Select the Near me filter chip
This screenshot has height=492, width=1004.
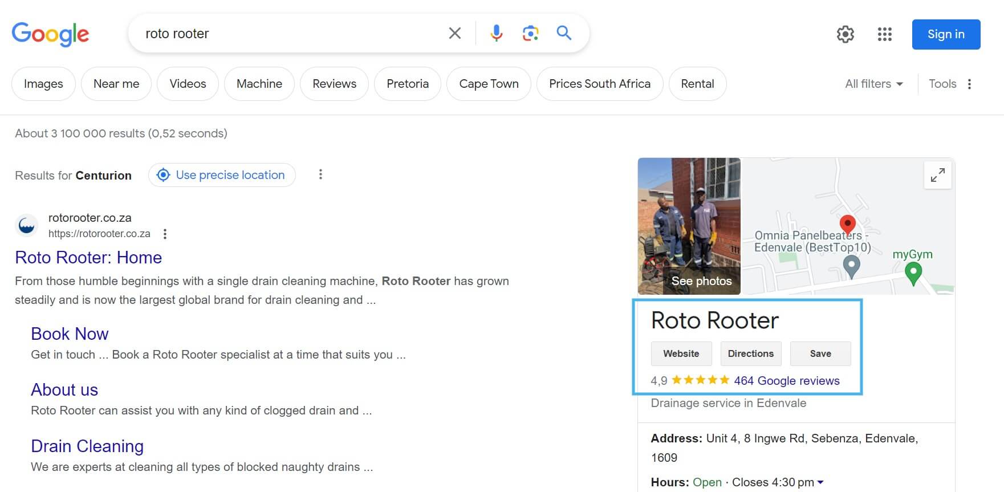pos(116,84)
